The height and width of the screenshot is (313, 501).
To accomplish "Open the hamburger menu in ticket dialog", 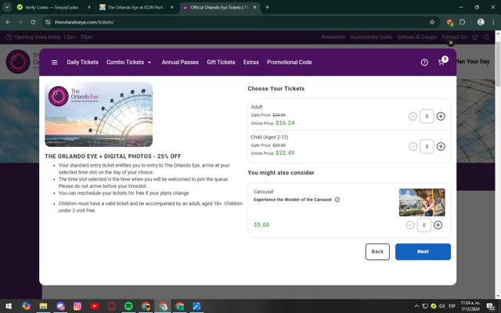I will coord(54,63).
